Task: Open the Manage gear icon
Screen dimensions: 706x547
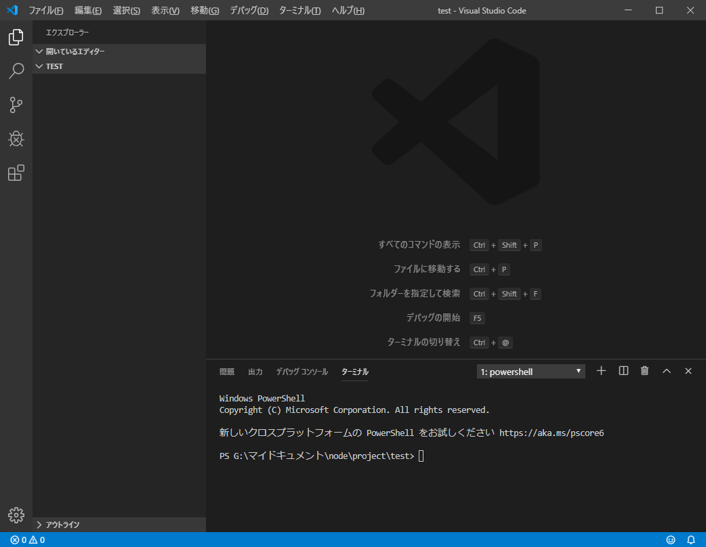Action: (x=16, y=515)
